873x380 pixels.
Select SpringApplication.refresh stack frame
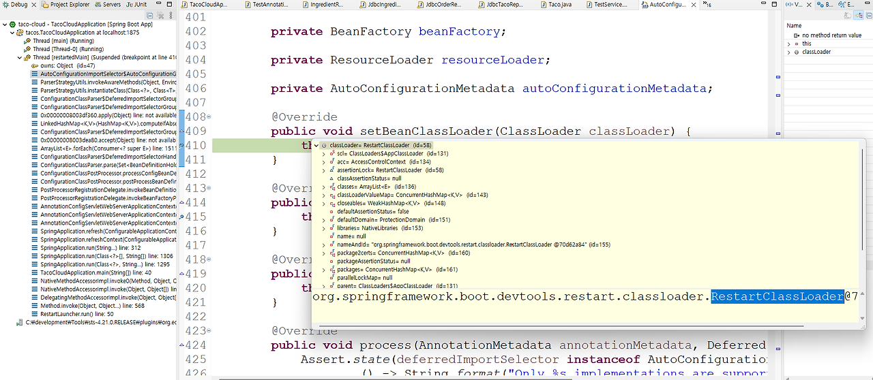tap(104, 231)
